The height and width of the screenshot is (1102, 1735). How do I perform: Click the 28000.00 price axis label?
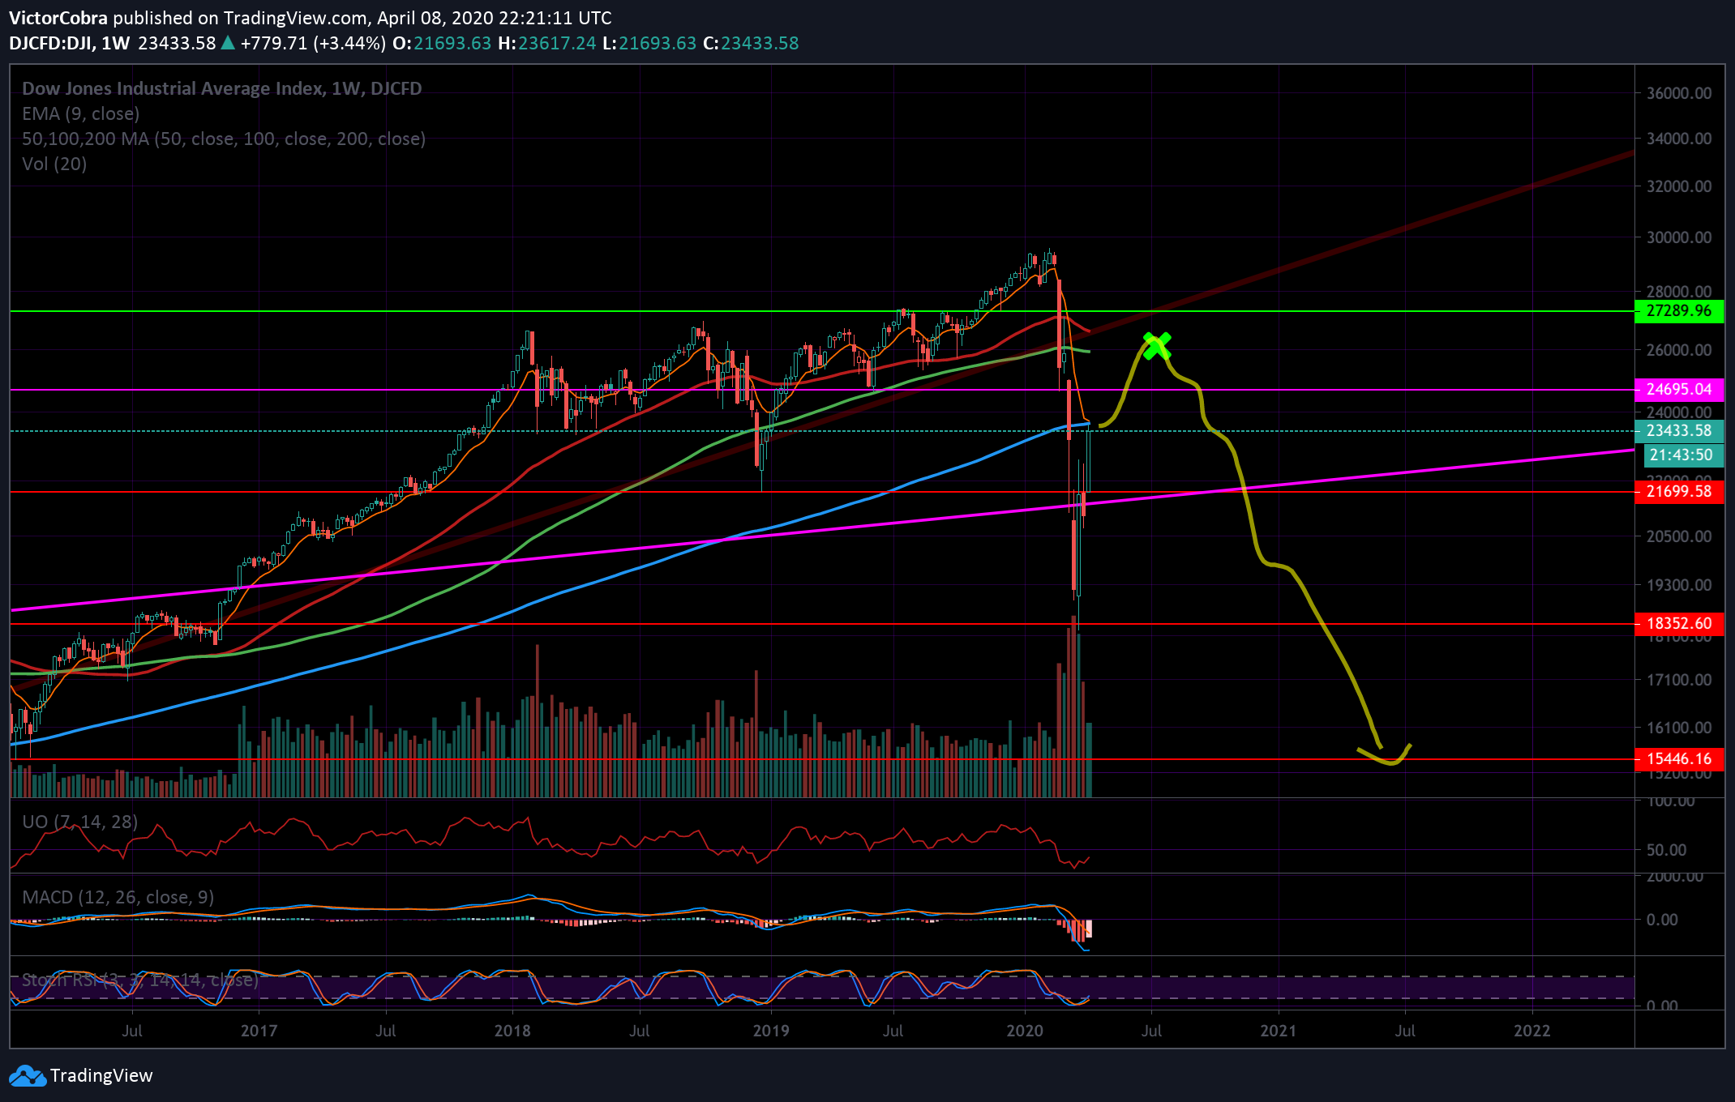coord(1679,291)
